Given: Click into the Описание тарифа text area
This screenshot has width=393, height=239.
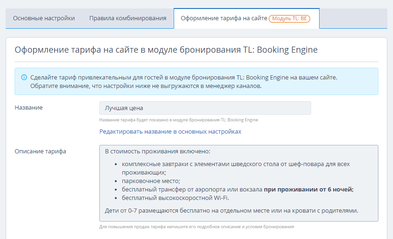Looking at the screenshot, I should 239,183.
